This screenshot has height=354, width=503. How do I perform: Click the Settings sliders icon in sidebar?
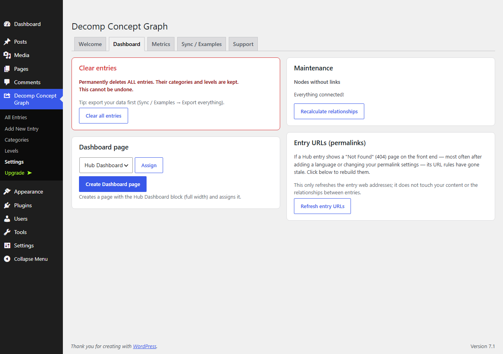(x=7, y=245)
